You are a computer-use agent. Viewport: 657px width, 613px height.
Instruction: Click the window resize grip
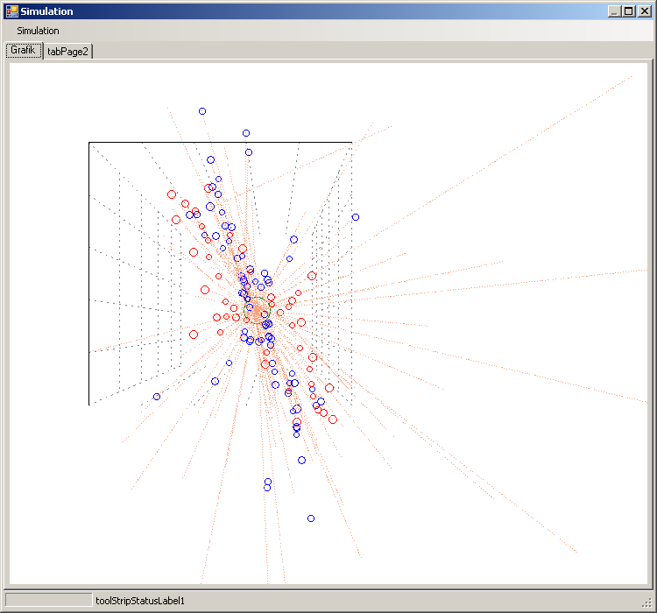click(647, 602)
